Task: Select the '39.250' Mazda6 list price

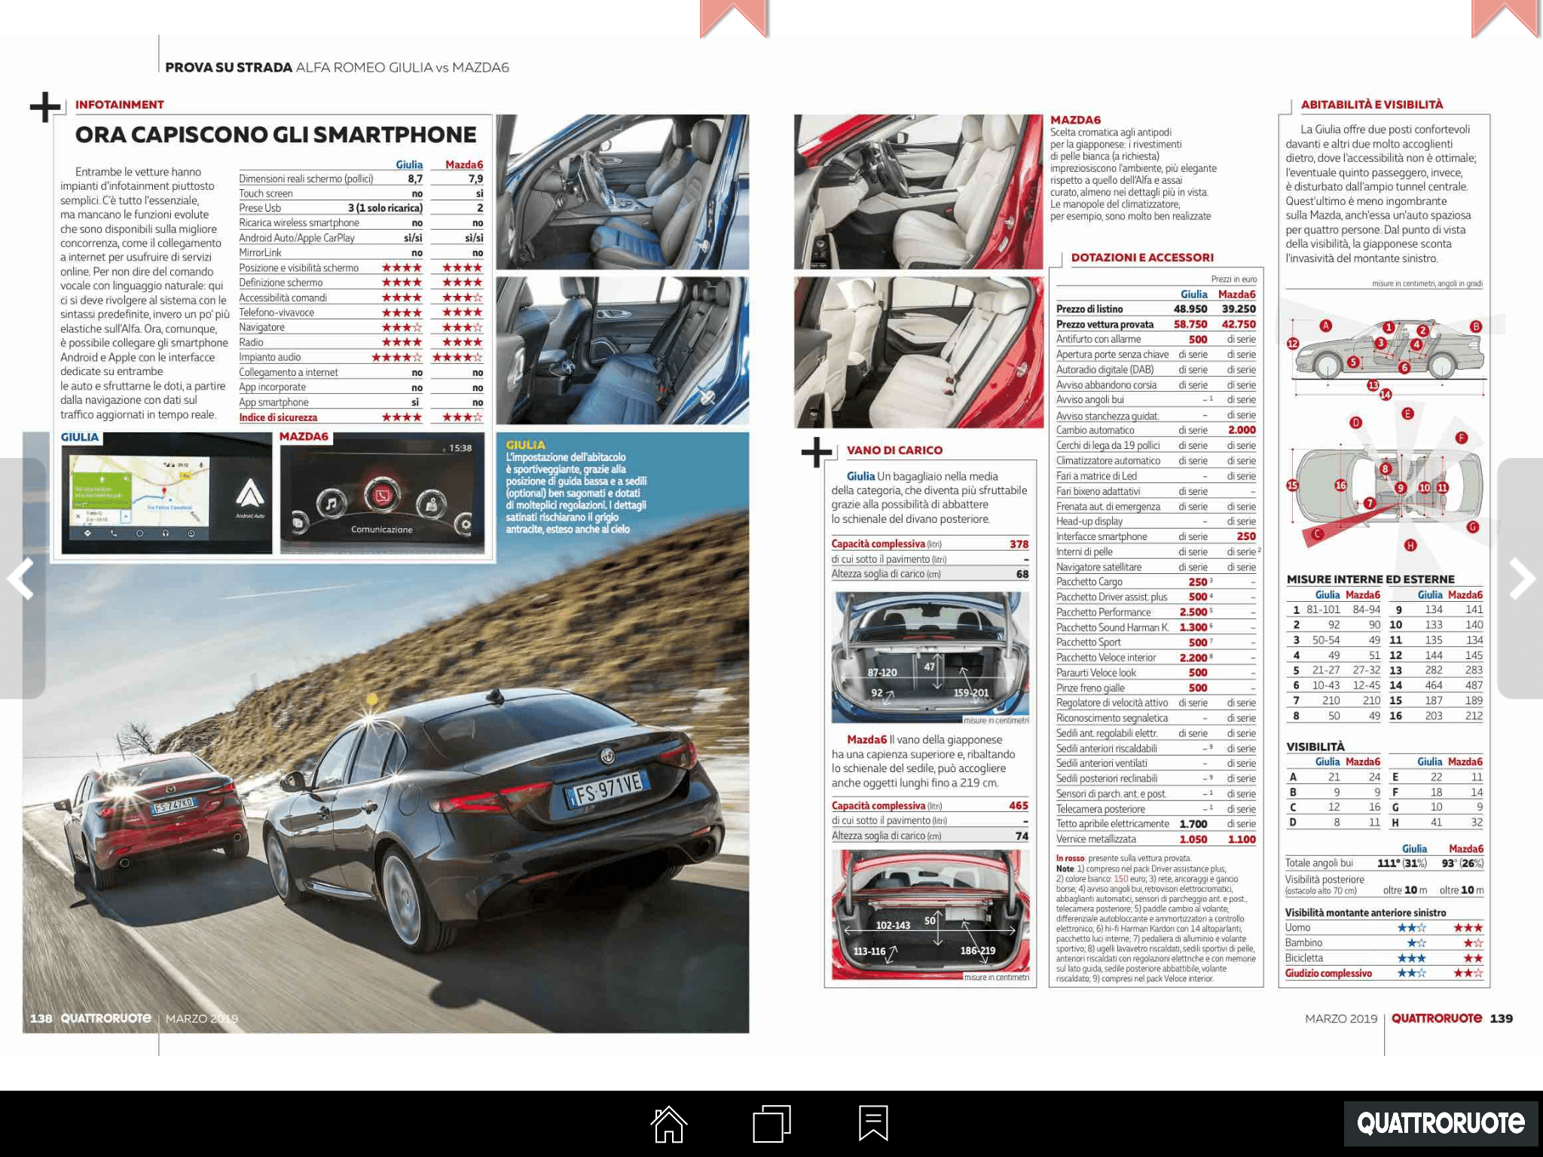Action: tap(1239, 309)
